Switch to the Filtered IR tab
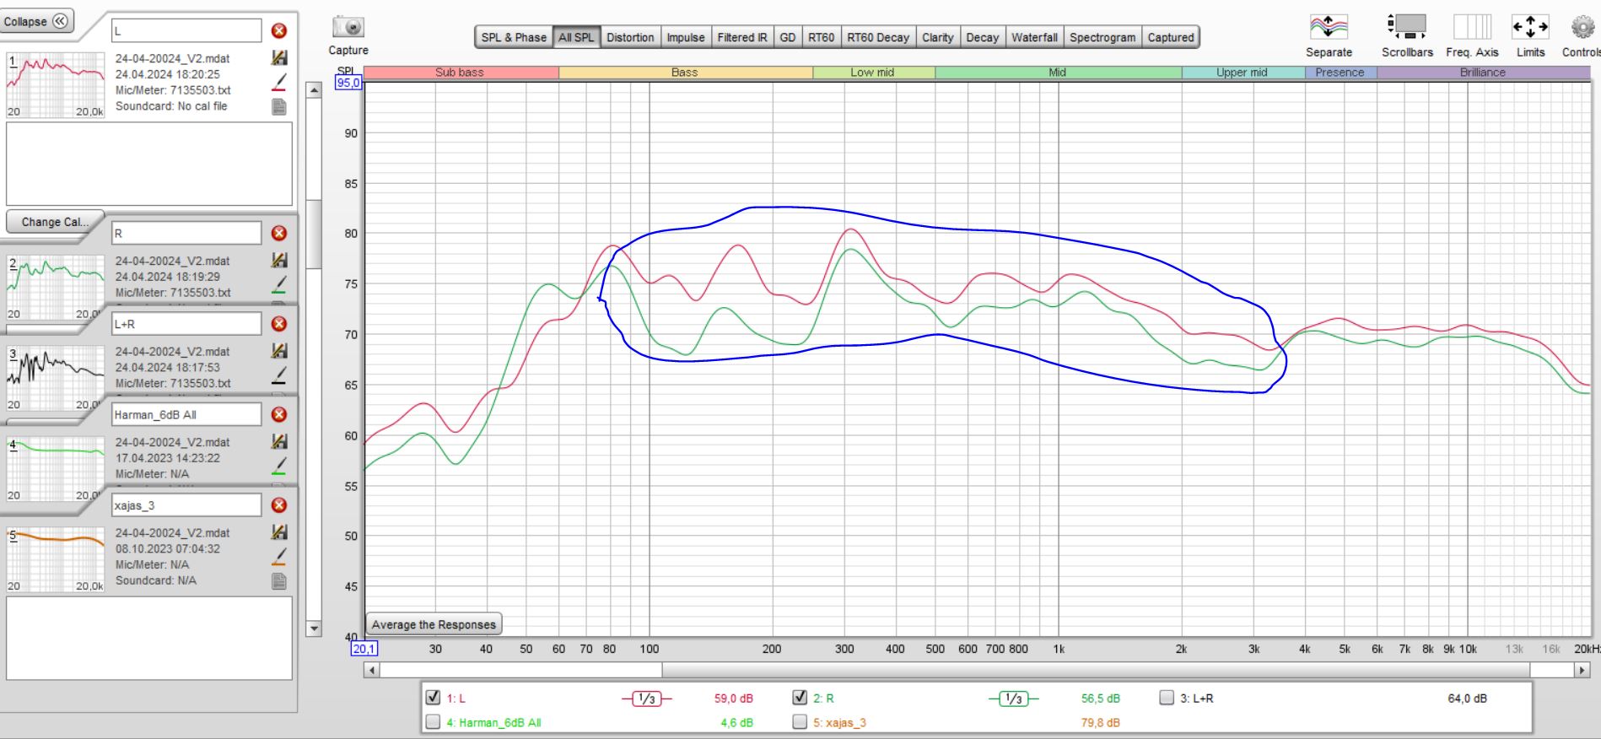Viewport: 1601px width, 739px height. click(742, 37)
